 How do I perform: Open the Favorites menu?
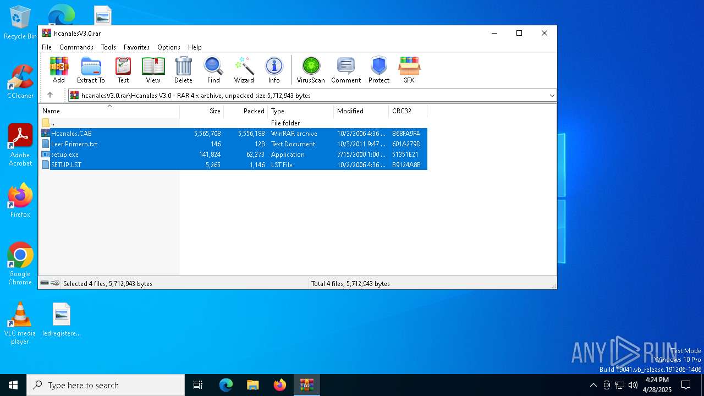pos(136,47)
